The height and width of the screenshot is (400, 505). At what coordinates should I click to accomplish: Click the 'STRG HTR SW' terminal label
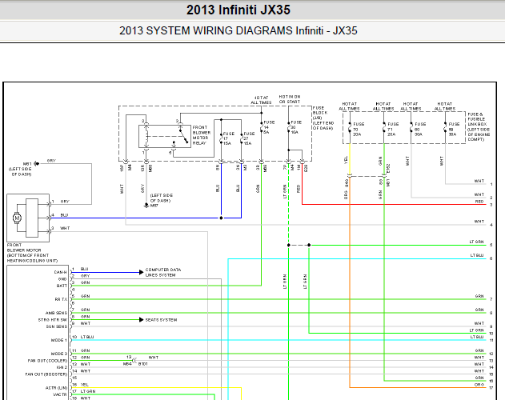tap(53, 320)
